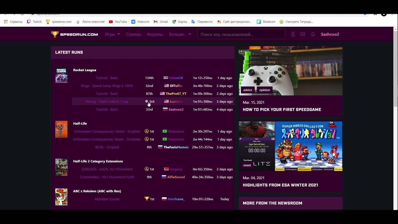Click the 1st place medal in the Steam - Scripted row

click(147, 131)
